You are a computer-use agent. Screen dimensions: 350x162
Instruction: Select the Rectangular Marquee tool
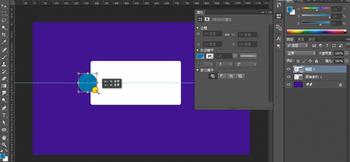click(4, 13)
